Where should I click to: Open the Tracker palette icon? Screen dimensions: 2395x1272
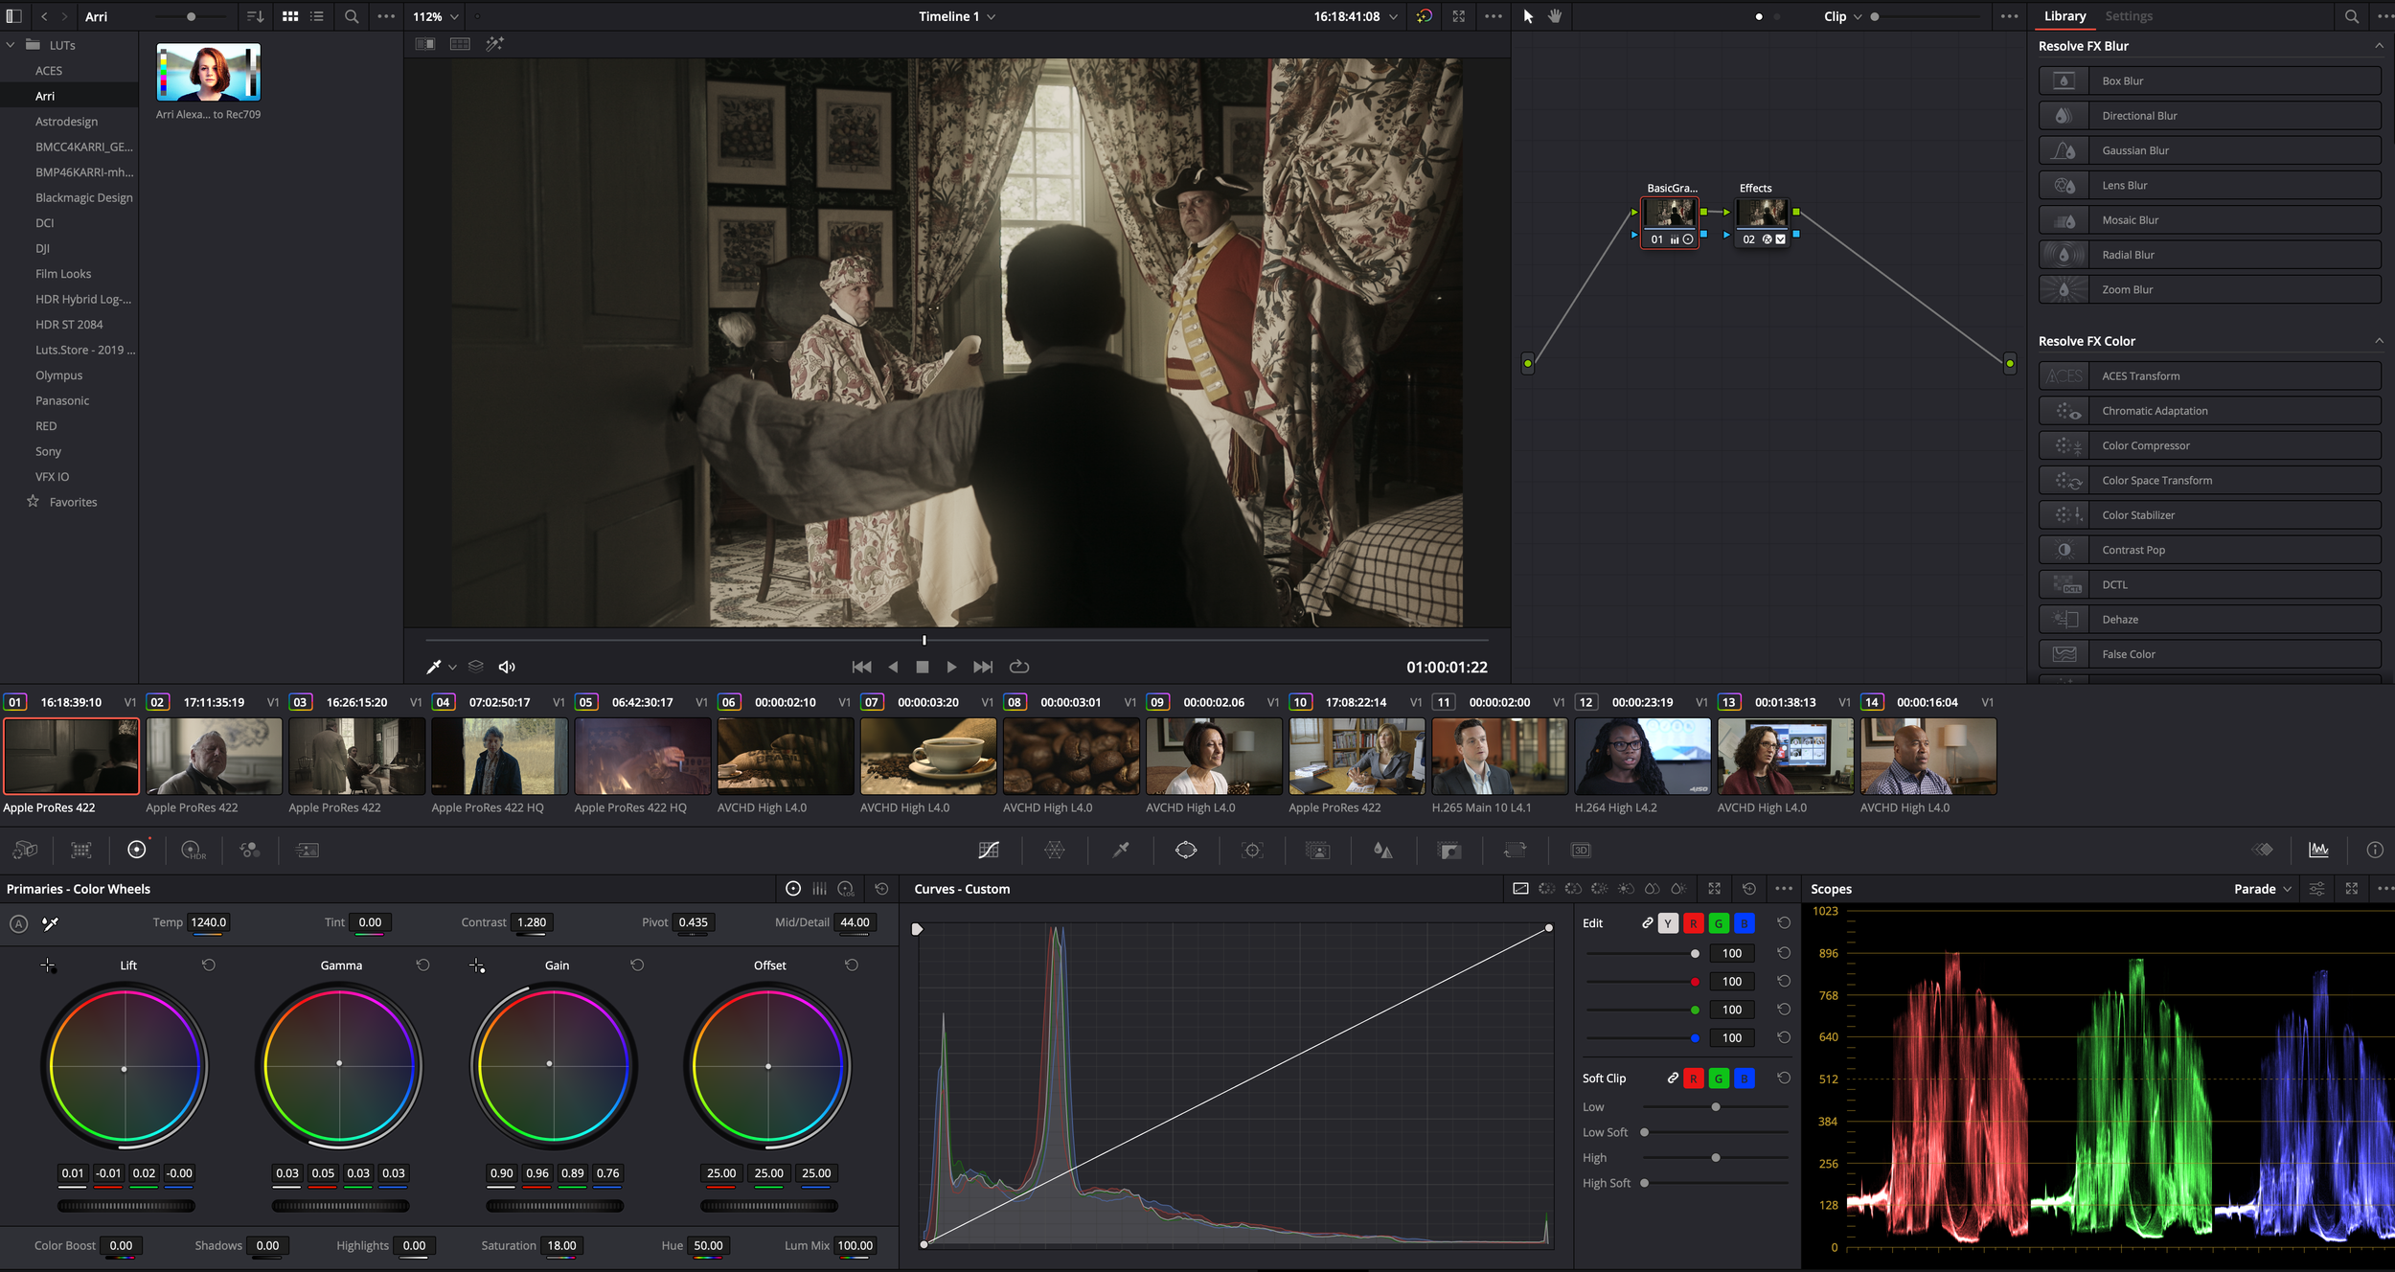coord(1252,850)
